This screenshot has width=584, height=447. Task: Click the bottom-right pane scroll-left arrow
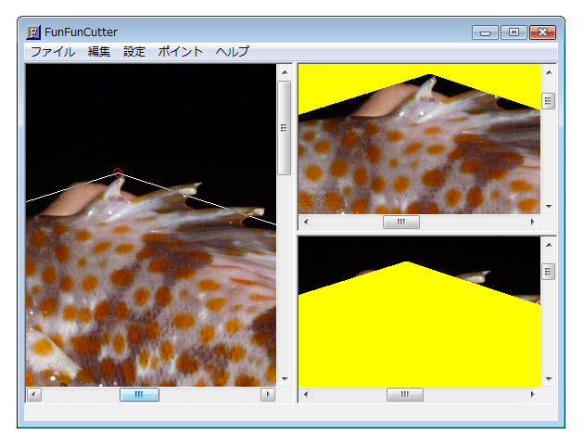[306, 394]
